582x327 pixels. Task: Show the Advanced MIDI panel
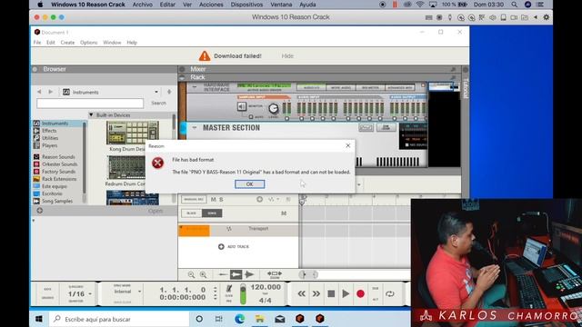[x=400, y=87]
